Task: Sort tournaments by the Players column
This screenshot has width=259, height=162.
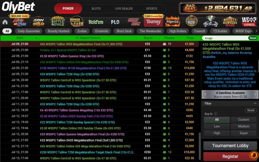Action: tap(169, 38)
